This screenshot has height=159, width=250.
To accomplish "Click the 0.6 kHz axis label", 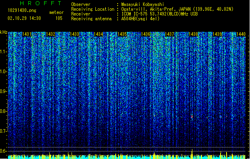I will [4, 151].
